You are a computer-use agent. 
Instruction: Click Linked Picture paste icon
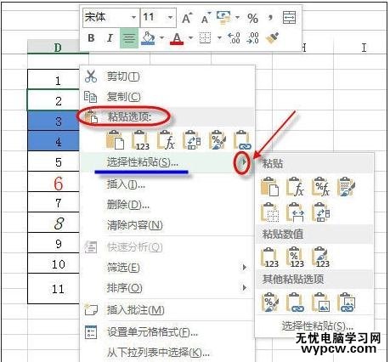point(346,303)
